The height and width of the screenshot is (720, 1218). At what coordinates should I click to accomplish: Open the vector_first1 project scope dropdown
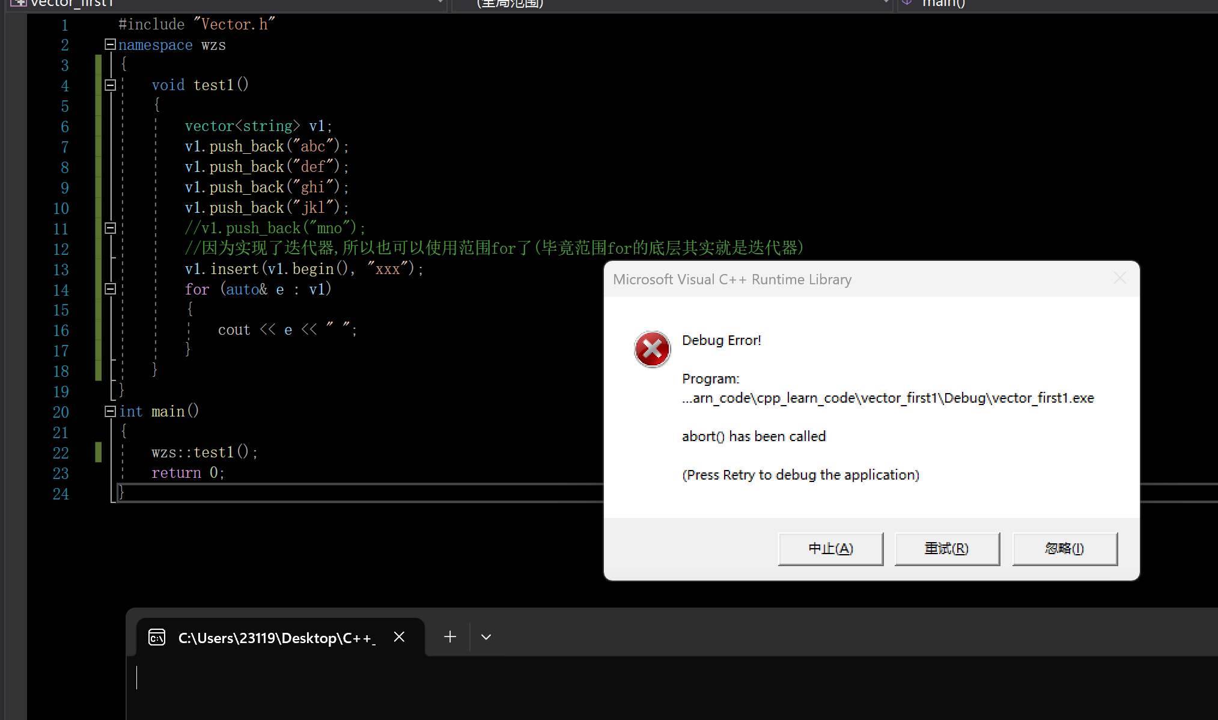pos(440,3)
